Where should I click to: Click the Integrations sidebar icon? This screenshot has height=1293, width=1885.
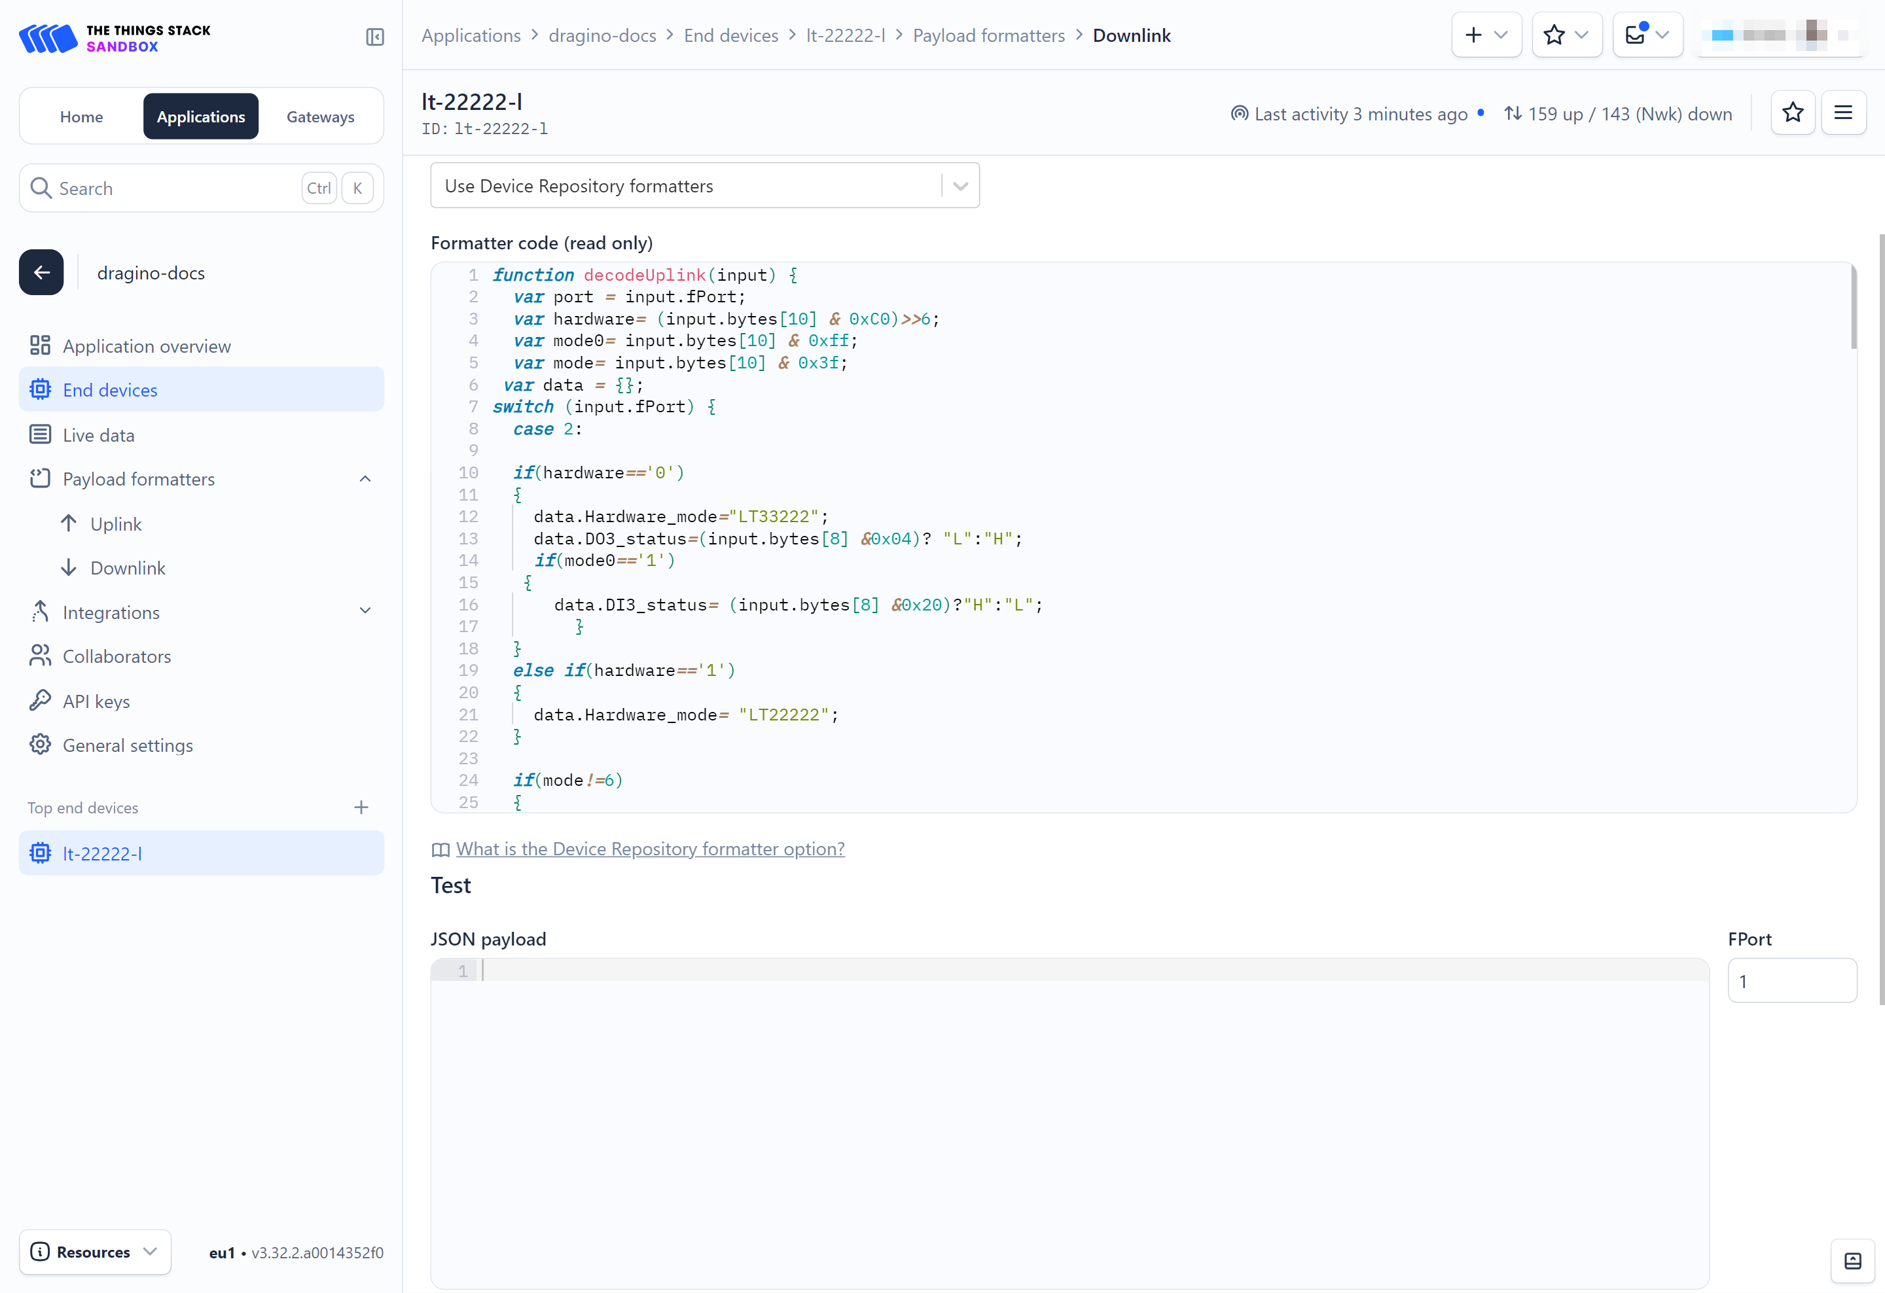39,611
